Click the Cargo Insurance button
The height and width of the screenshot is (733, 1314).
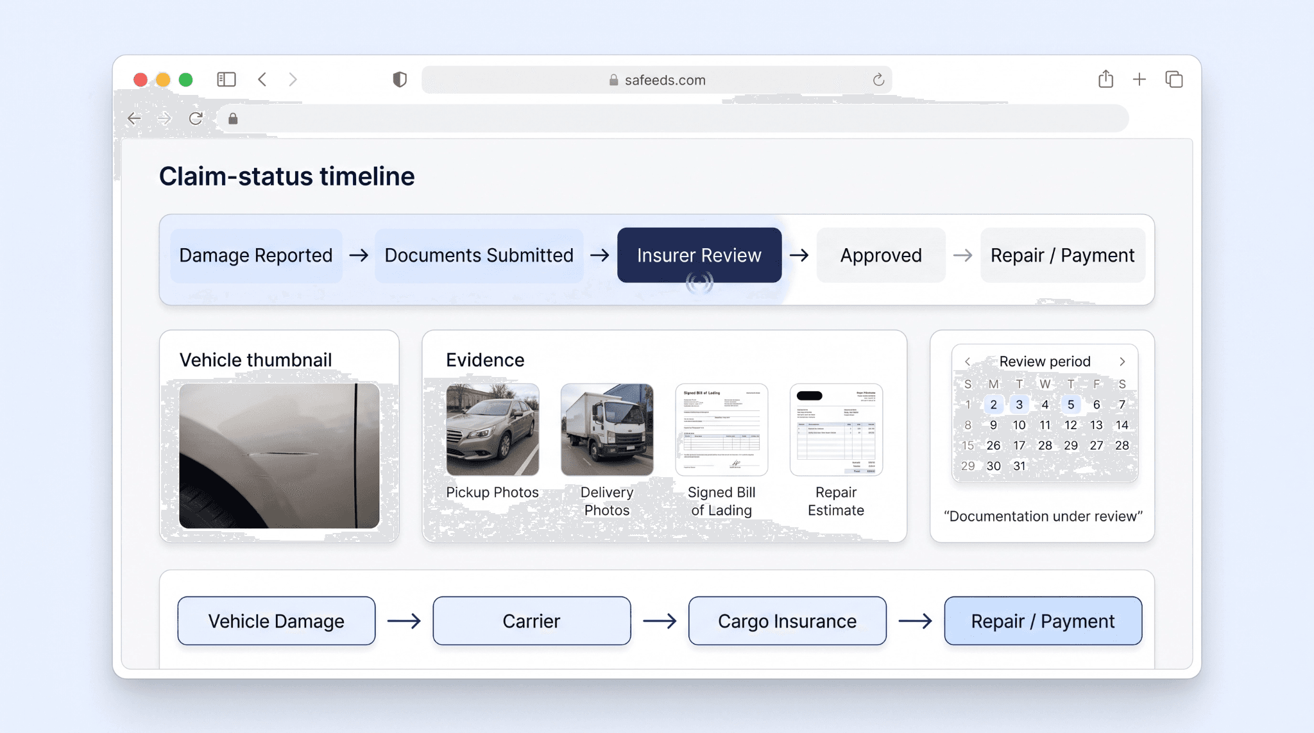click(x=787, y=621)
